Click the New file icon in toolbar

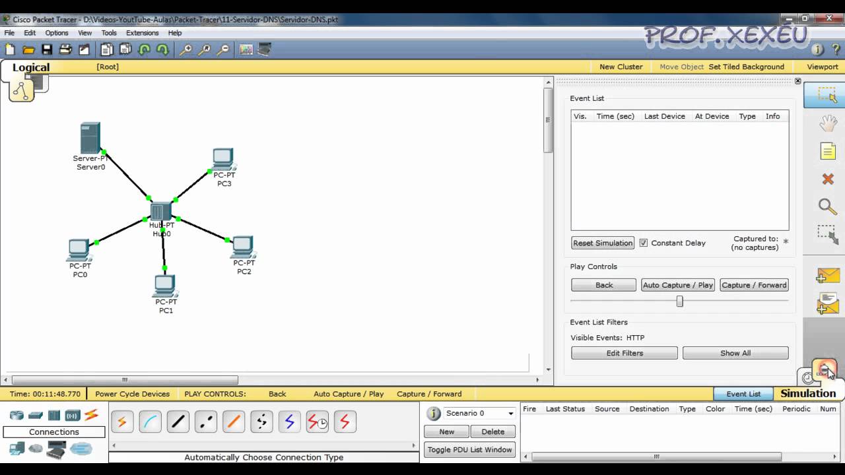(x=10, y=49)
